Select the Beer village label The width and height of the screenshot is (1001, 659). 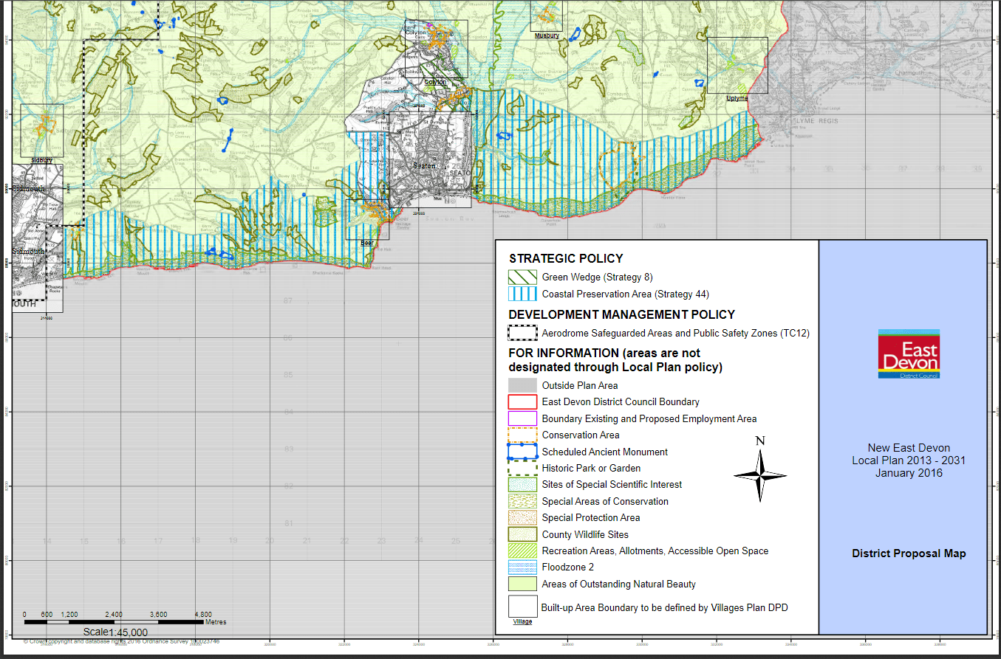[367, 243]
